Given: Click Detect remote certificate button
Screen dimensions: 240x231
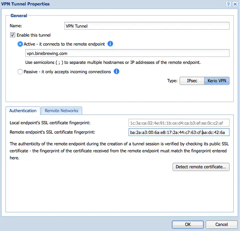Looking at the screenshot, I should click(x=201, y=167).
